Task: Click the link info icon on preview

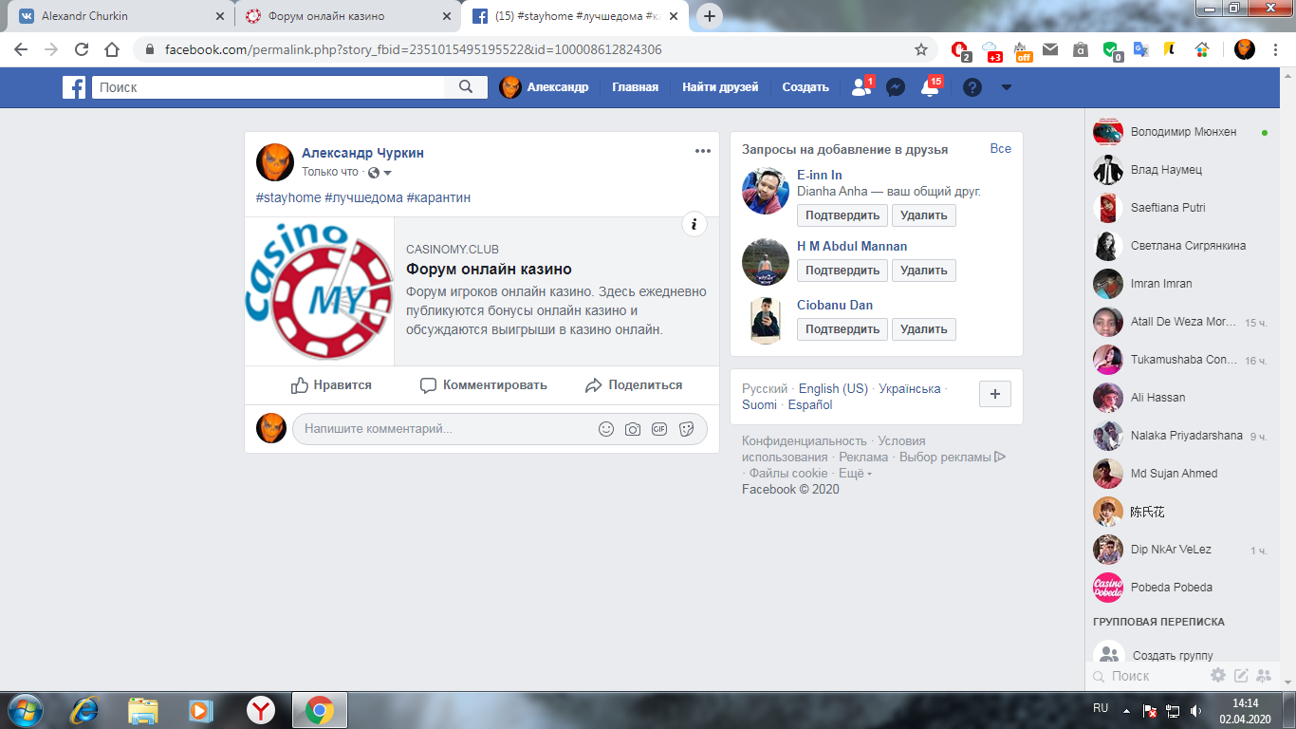Action: click(694, 224)
